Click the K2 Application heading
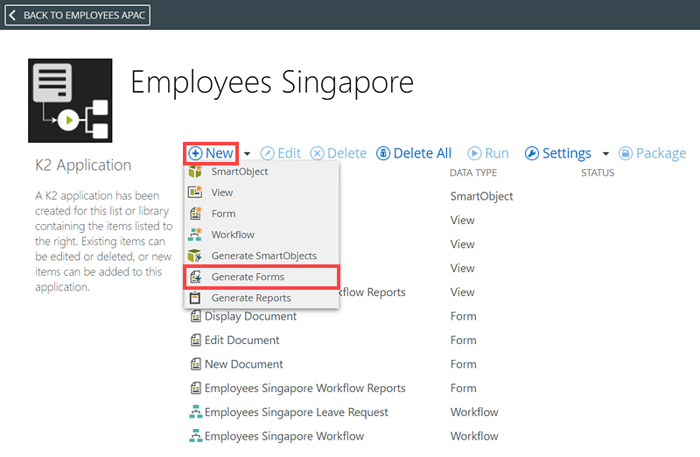Image resolution: width=700 pixels, height=457 pixels. click(x=83, y=165)
